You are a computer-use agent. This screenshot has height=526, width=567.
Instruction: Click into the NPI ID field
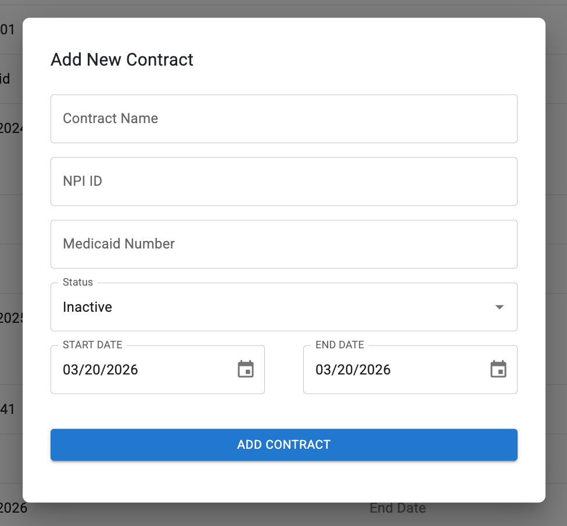(x=283, y=181)
